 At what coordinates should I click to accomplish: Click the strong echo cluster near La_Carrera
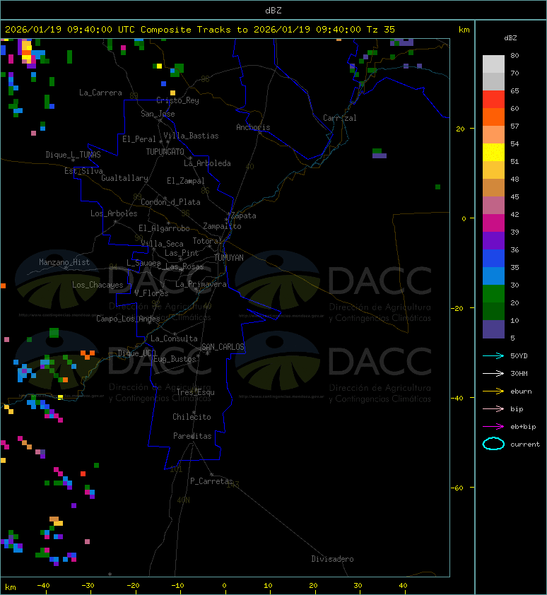[x=28, y=53]
